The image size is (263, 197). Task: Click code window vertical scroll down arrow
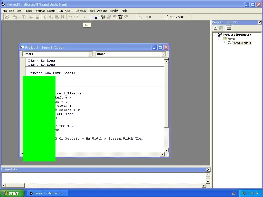(x=166, y=150)
